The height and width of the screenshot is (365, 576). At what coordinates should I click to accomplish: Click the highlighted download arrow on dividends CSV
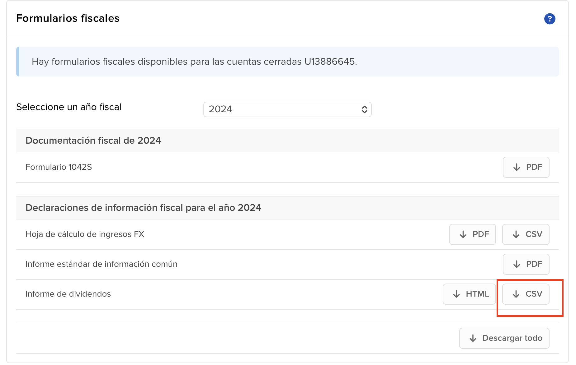[516, 294]
